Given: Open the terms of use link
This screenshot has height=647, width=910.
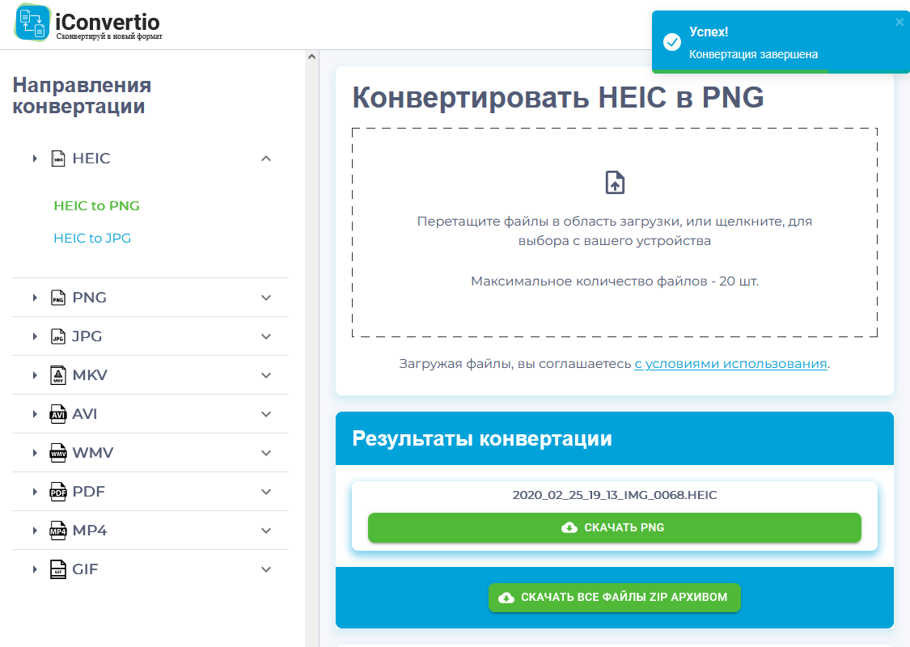Looking at the screenshot, I should pyautogui.click(x=730, y=363).
